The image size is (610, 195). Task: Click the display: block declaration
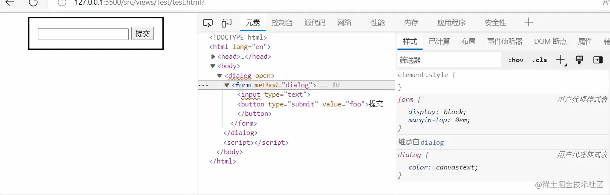click(437, 112)
